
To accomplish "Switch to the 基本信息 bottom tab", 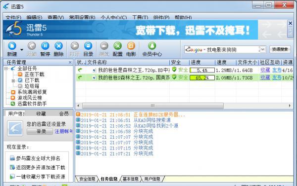I will (x=131, y=179).
